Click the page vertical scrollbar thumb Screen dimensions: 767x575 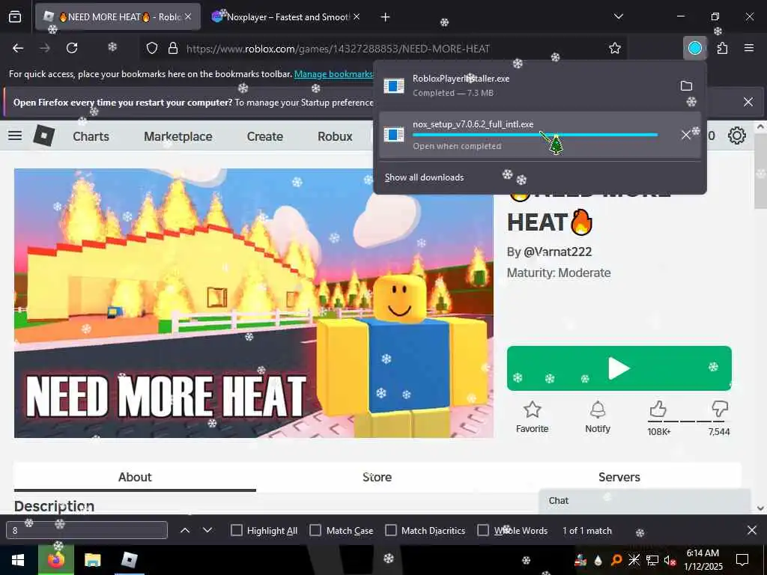pyautogui.click(x=761, y=171)
